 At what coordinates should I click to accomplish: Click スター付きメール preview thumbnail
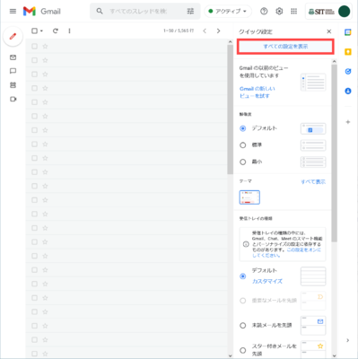tap(313, 349)
